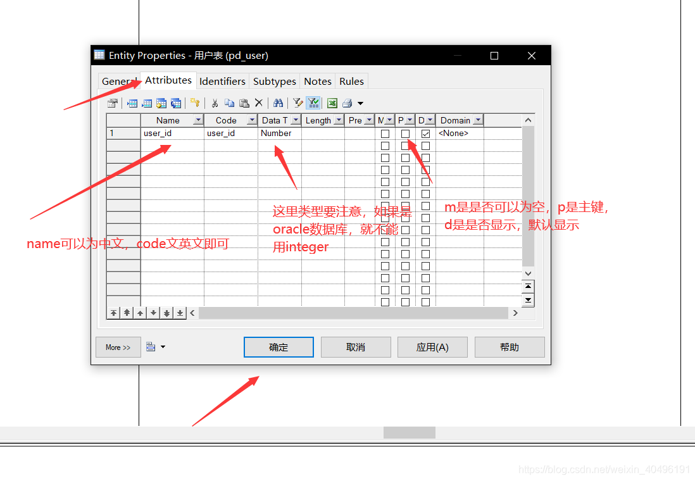Image resolution: width=695 pixels, height=481 pixels.
Task: Move row to bottom of list arrow
Action: tap(180, 313)
